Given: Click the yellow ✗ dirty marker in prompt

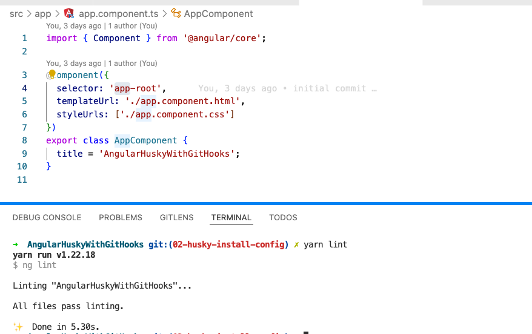Looking at the screenshot, I should (x=296, y=244).
